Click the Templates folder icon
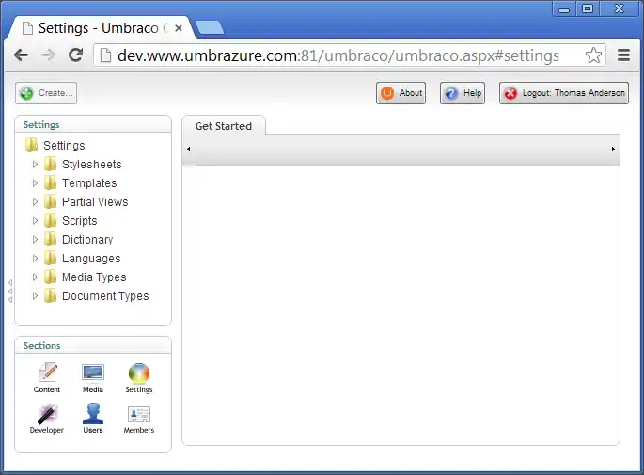Viewport: 644px width, 475px height. [x=50, y=182]
